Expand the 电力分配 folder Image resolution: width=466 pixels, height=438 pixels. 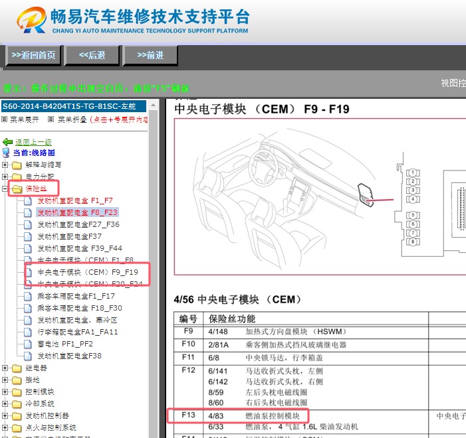[x=5, y=177]
